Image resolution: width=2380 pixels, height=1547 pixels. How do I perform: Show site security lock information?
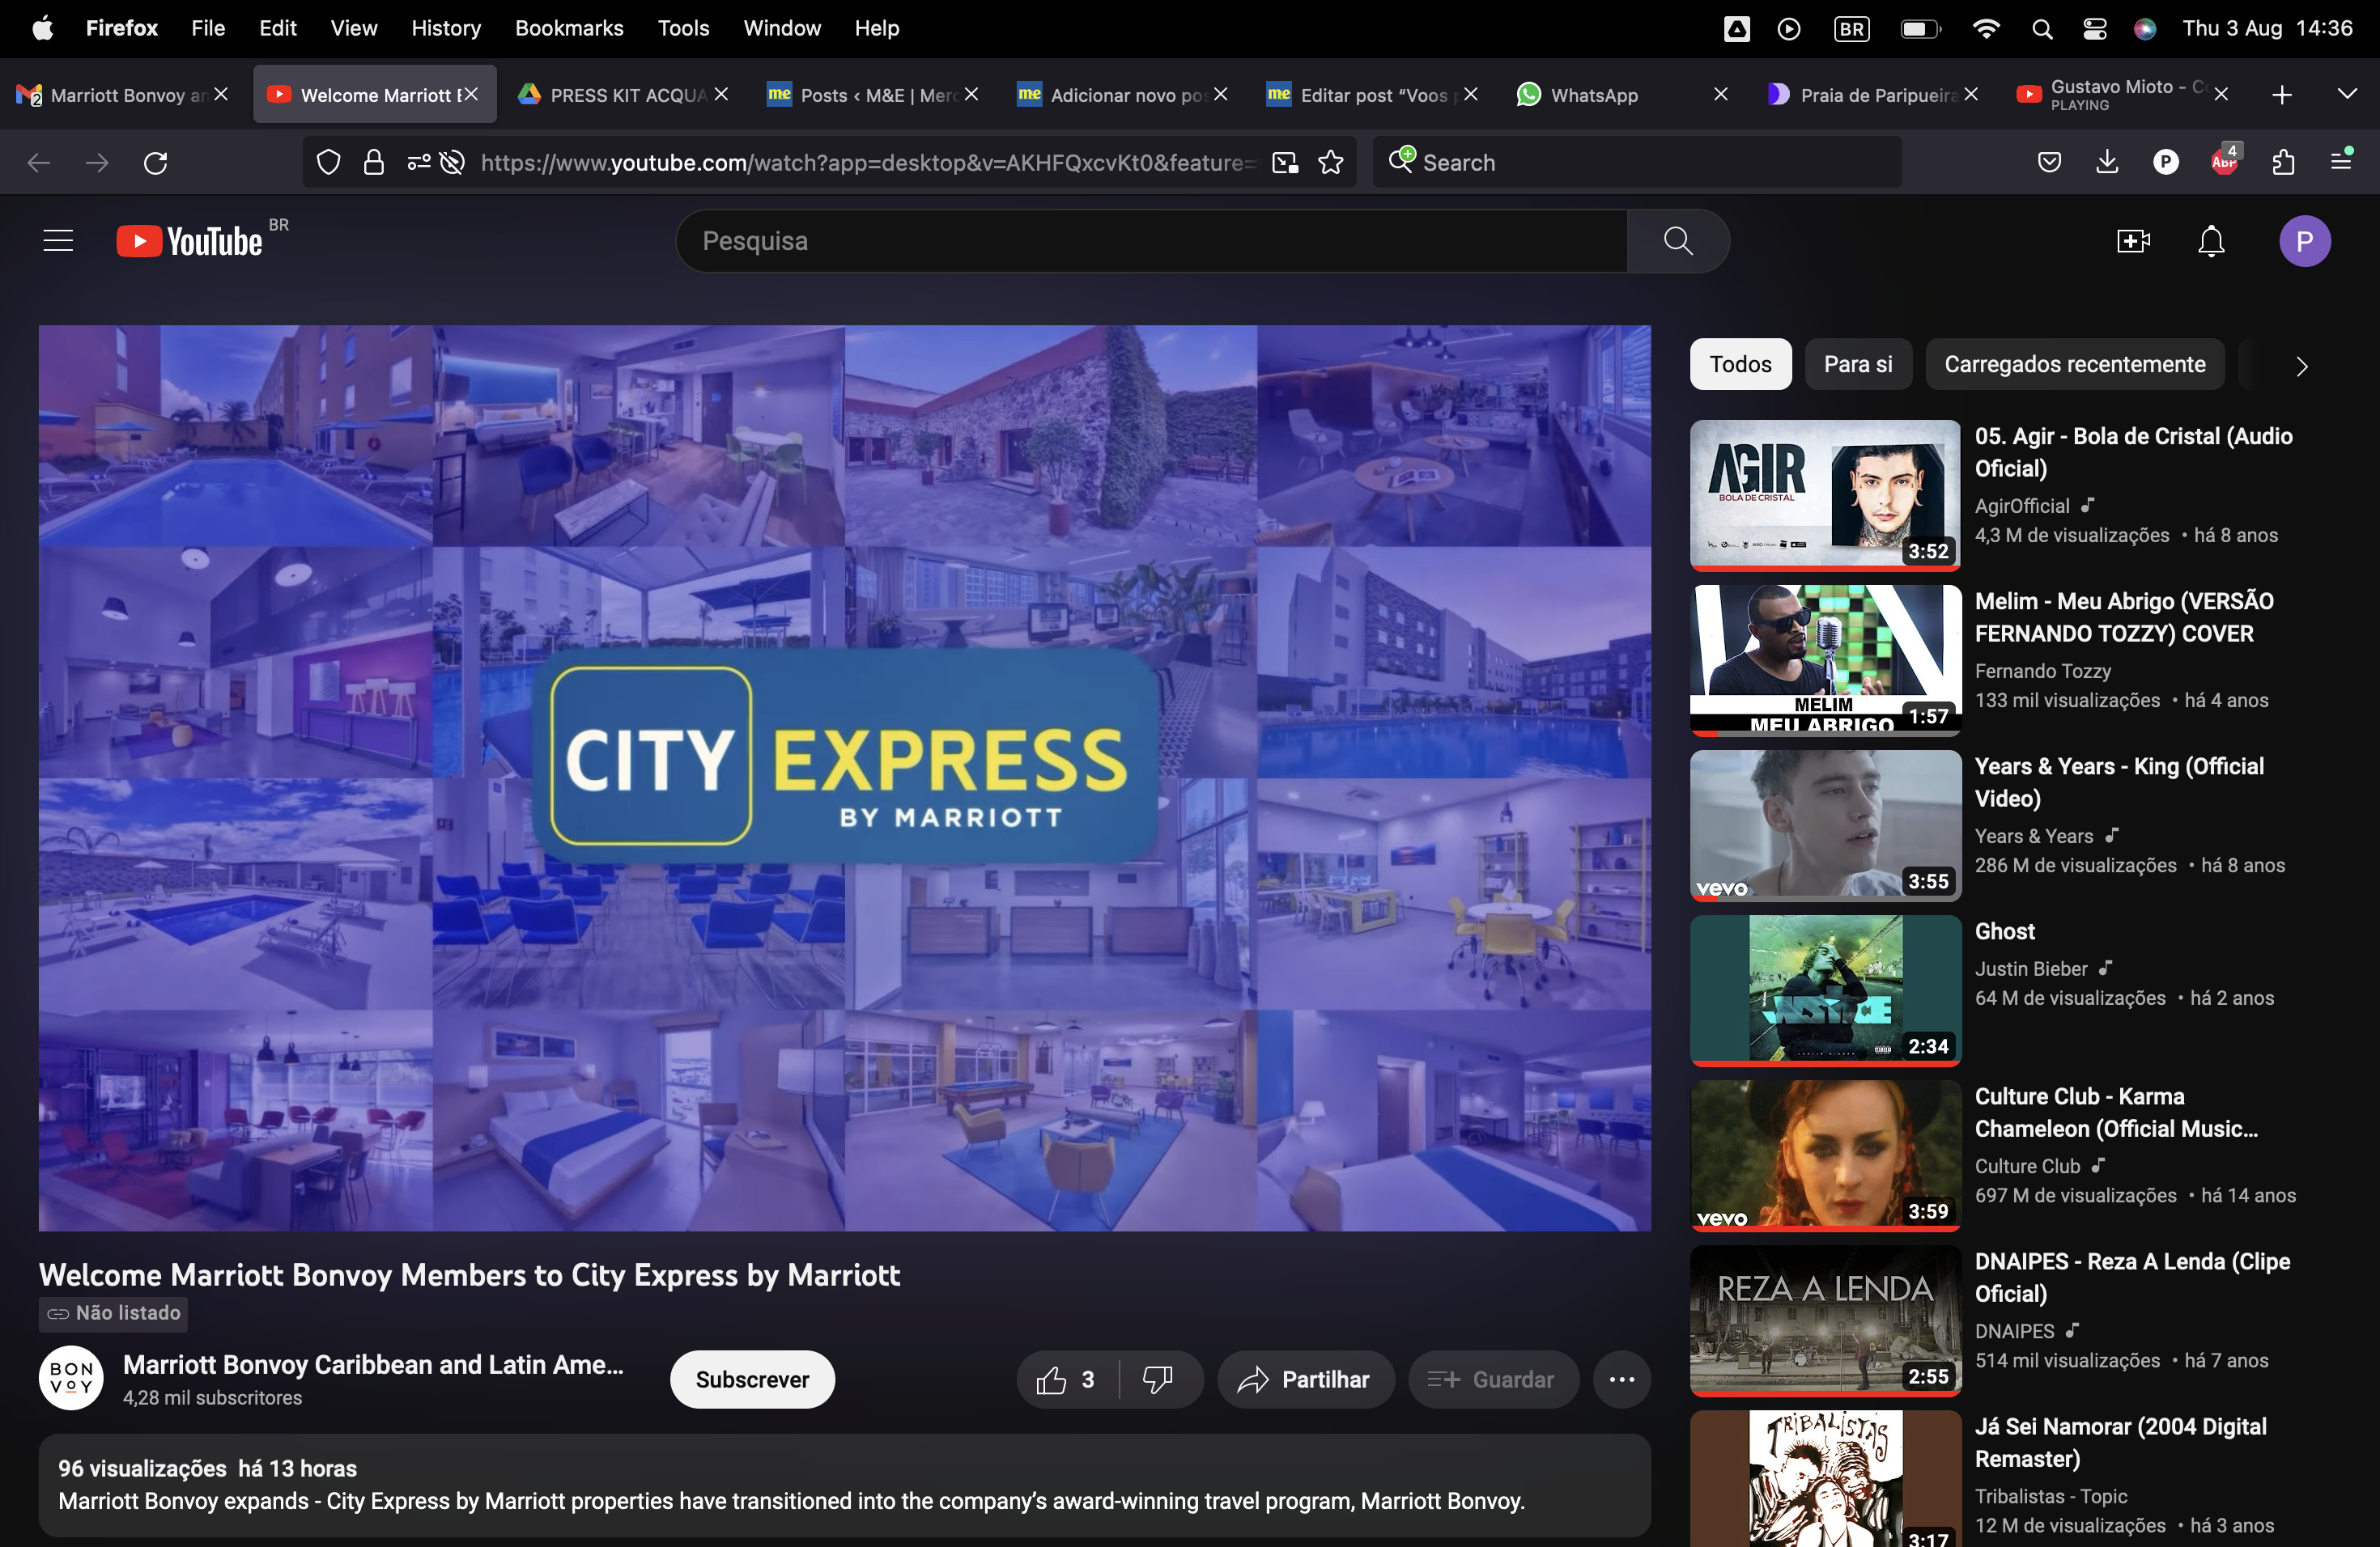(374, 162)
